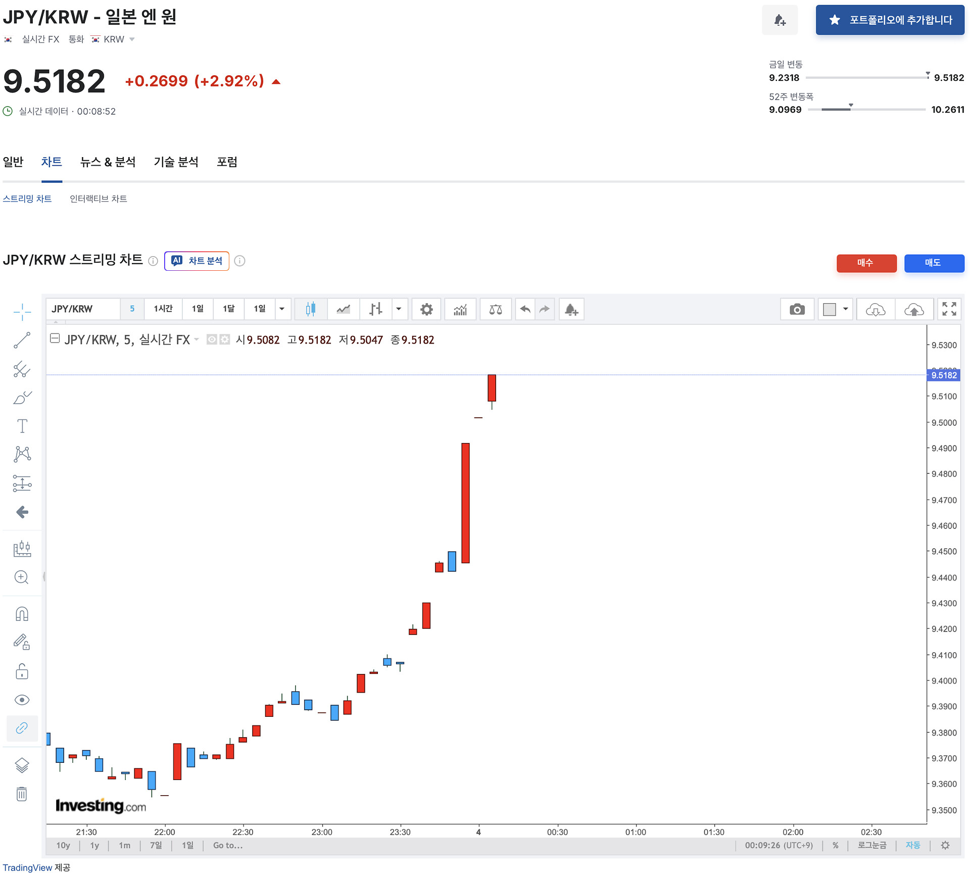Expand the time interval dropdown arrow
The height and width of the screenshot is (877, 970).
tap(282, 309)
